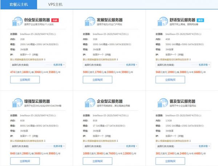Click the 发展型云服务器 server icon

89,23
